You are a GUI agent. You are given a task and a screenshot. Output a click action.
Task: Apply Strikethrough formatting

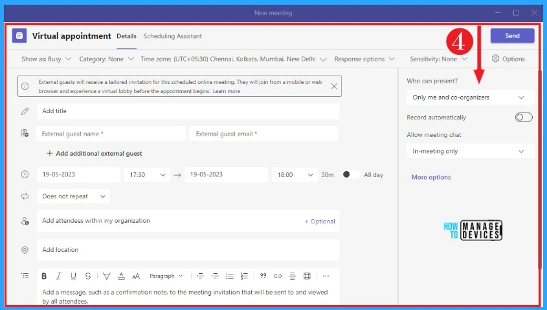[x=88, y=276]
